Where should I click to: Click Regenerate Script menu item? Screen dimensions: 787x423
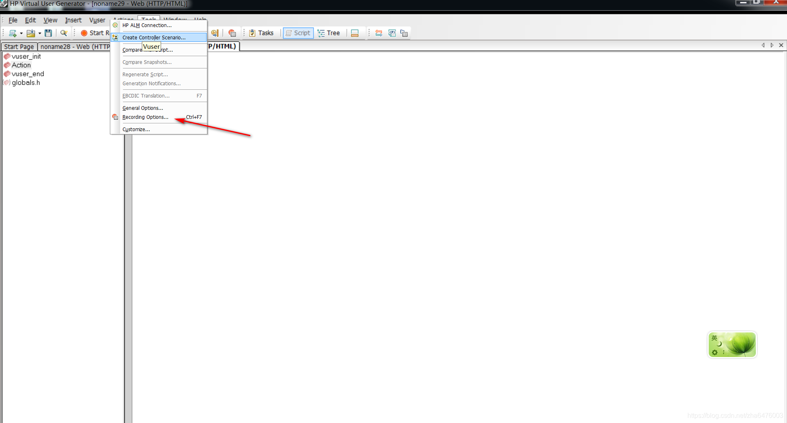pos(159,75)
